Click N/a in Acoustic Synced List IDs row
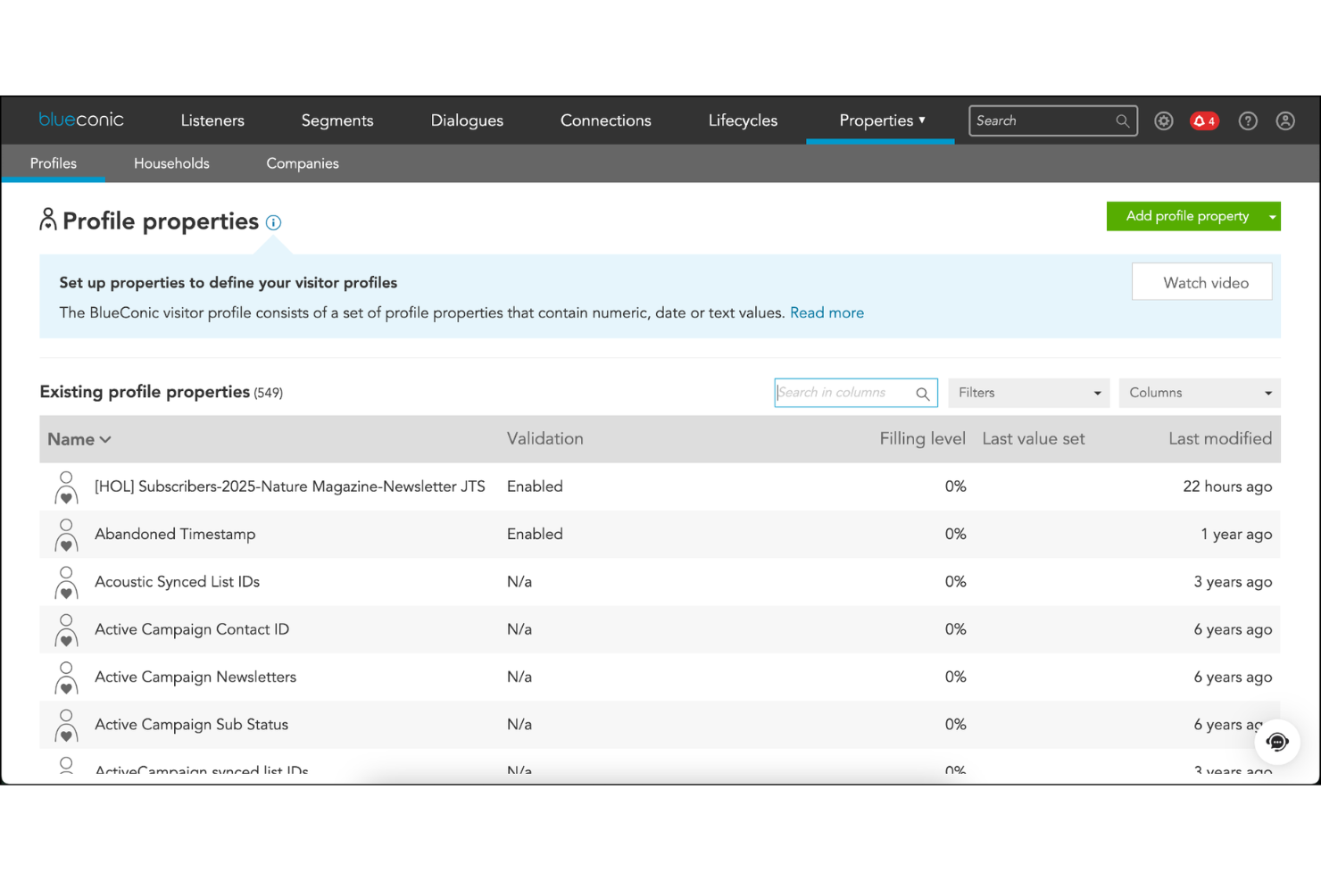This screenshot has height=881, width=1321. [x=519, y=582]
